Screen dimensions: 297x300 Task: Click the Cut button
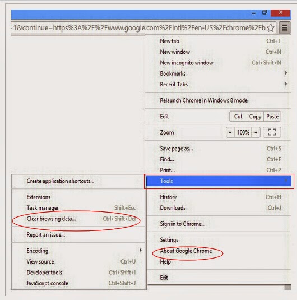[238, 116]
